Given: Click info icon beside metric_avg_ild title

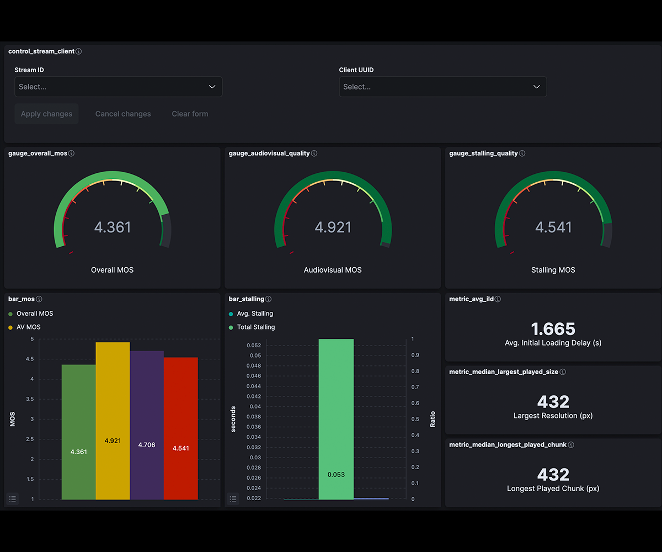Looking at the screenshot, I should 498,299.
